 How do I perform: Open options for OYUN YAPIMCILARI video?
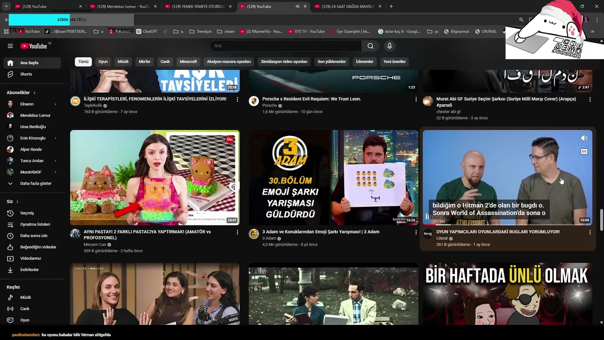(590, 232)
